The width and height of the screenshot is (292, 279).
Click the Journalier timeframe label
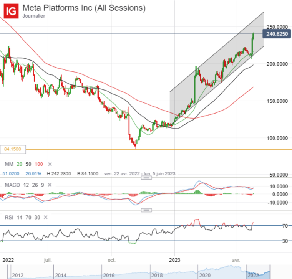pyautogui.click(x=35, y=16)
